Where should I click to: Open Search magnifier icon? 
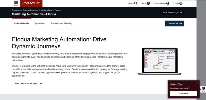(x=136, y=3)
